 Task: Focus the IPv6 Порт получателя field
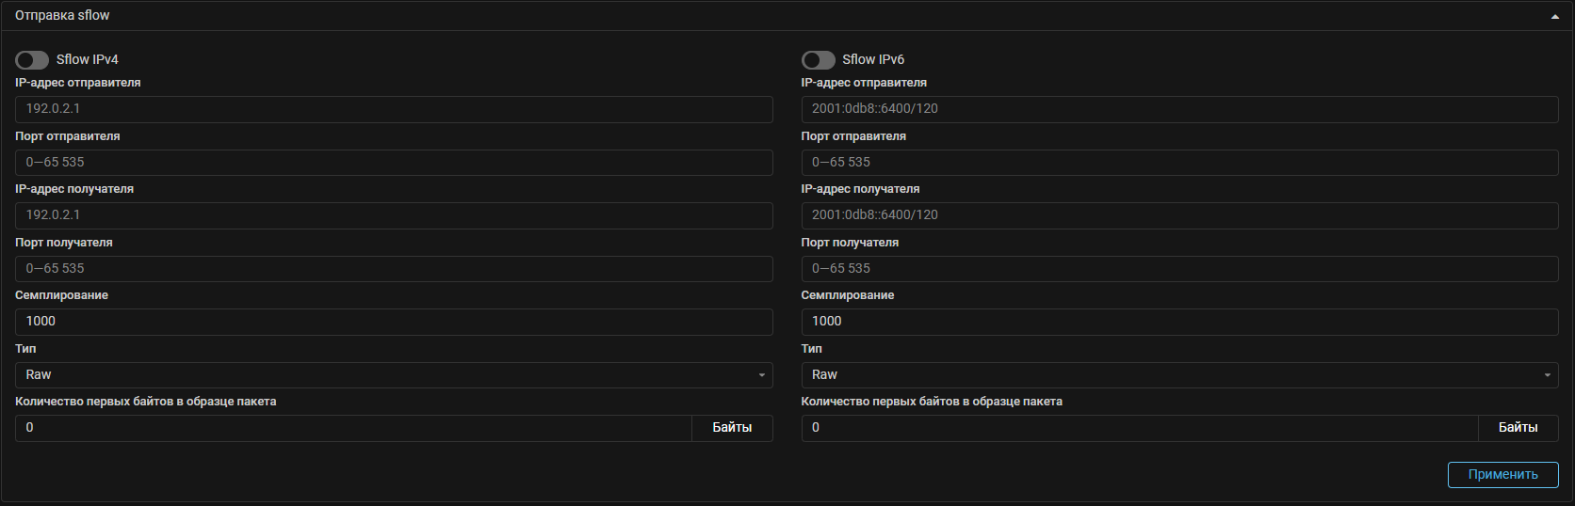(x=1179, y=269)
